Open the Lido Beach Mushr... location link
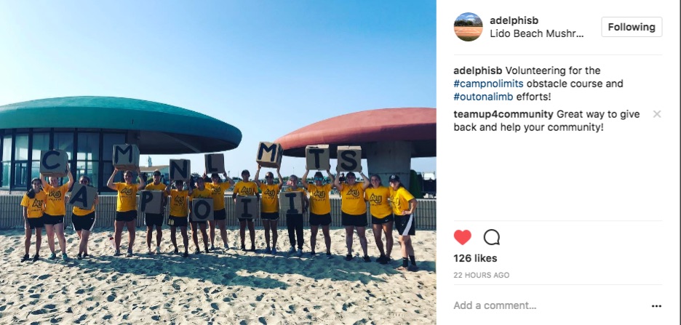681x325 pixels. pos(537,34)
